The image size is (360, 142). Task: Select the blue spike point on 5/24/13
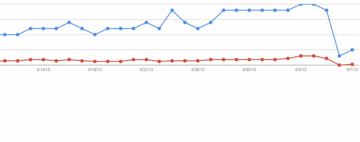pos(172,10)
